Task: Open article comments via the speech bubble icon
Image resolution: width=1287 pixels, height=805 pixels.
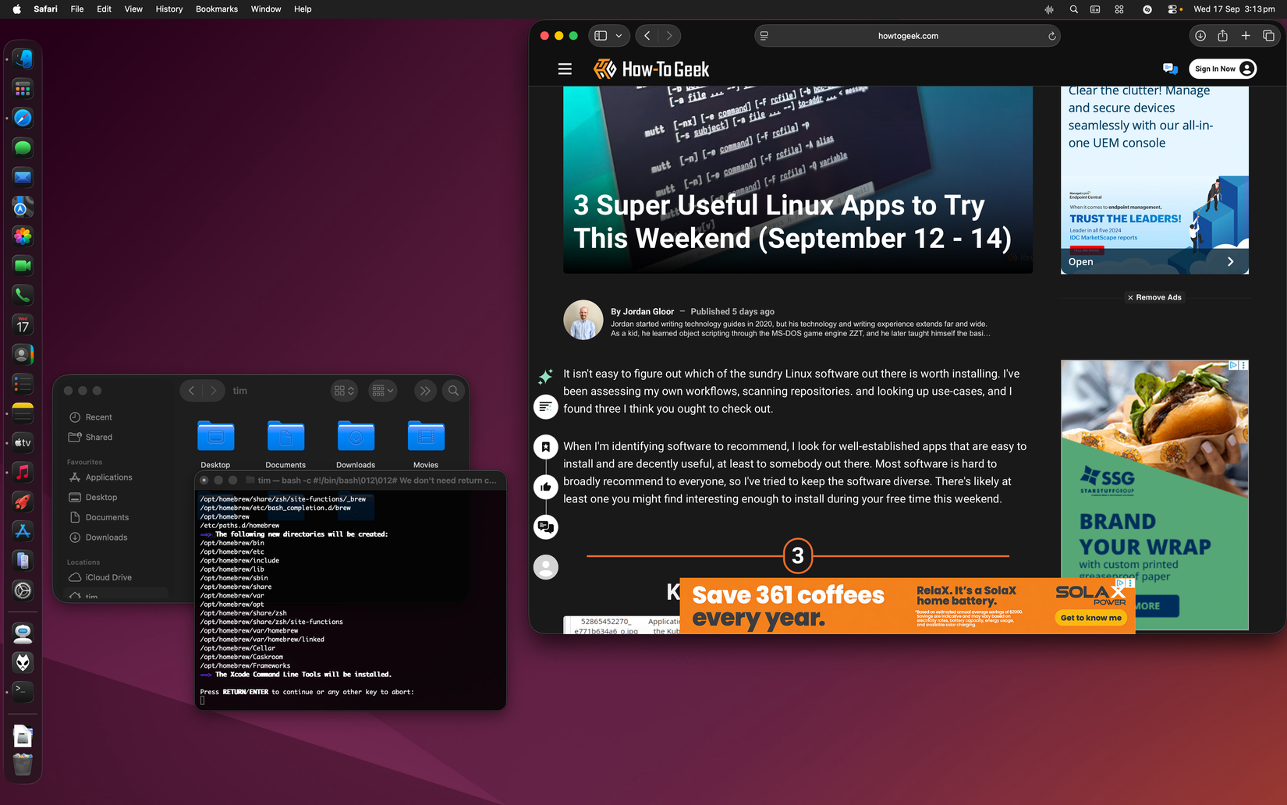Action: tap(546, 527)
